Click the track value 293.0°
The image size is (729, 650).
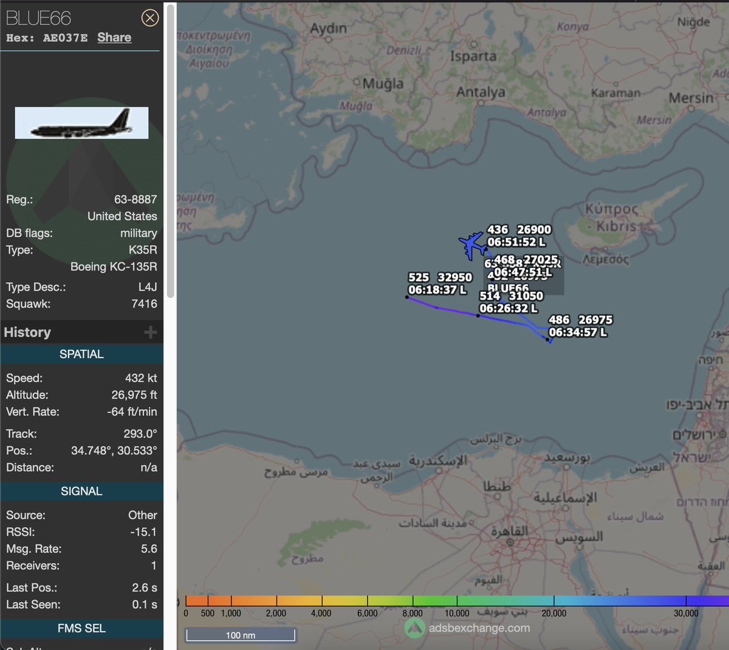tap(140, 434)
